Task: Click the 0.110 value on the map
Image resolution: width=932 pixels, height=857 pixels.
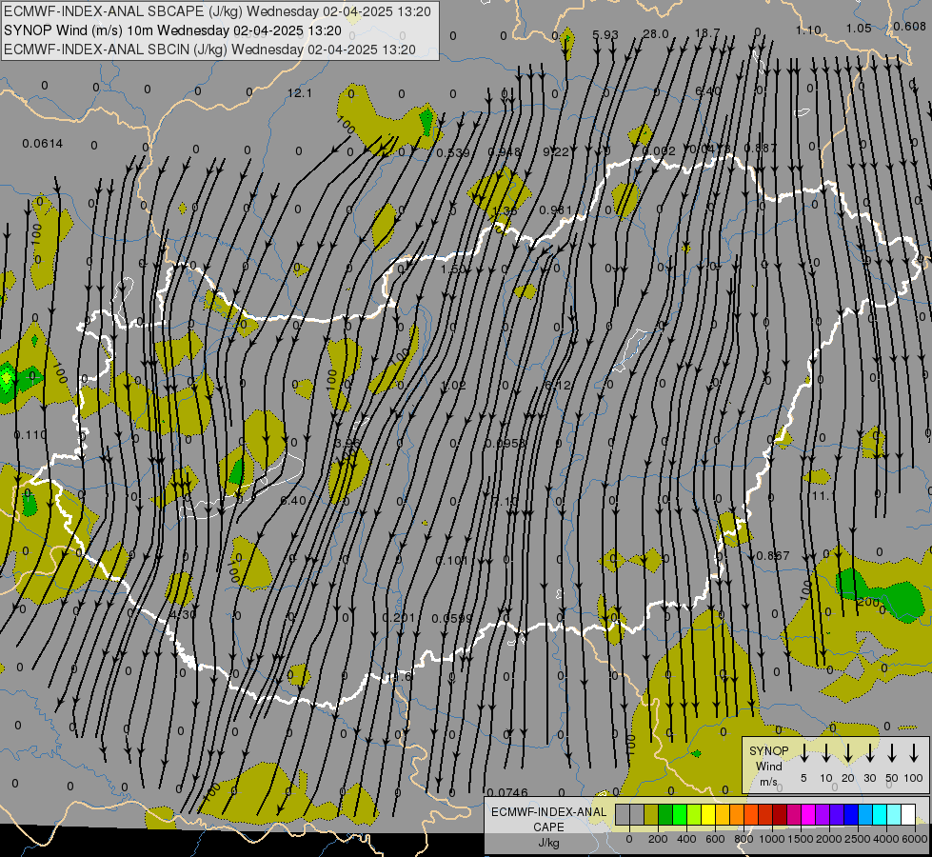Action: pyautogui.click(x=30, y=435)
